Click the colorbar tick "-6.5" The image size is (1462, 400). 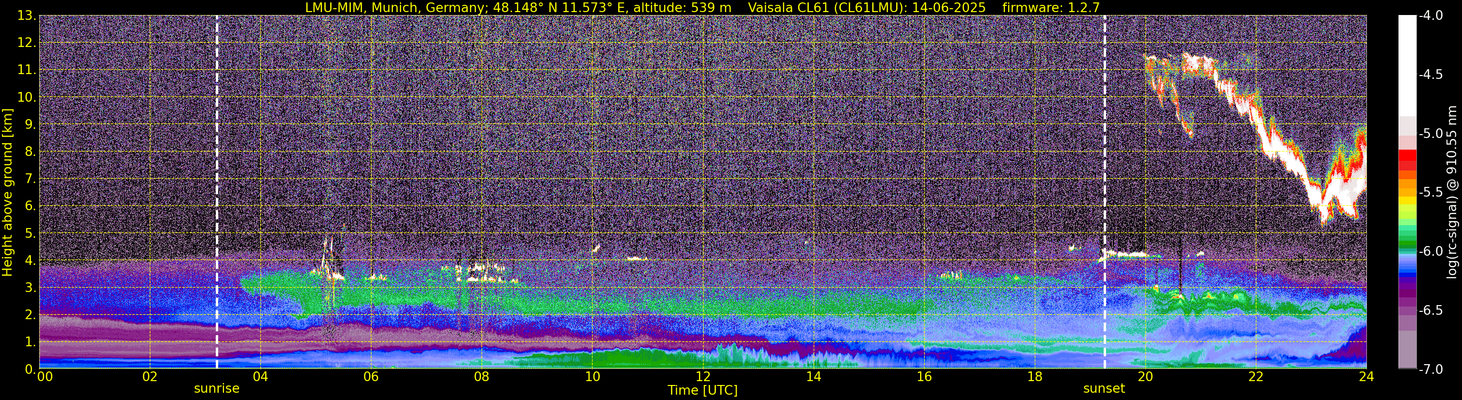[x=1431, y=310]
